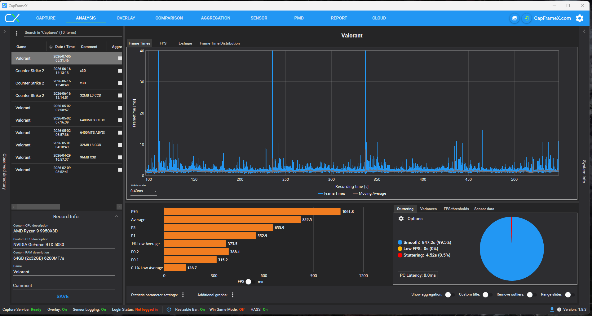The image size is (592, 316).
Task: Click the SAVE button in Record Info
Action: [x=63, y=297]
